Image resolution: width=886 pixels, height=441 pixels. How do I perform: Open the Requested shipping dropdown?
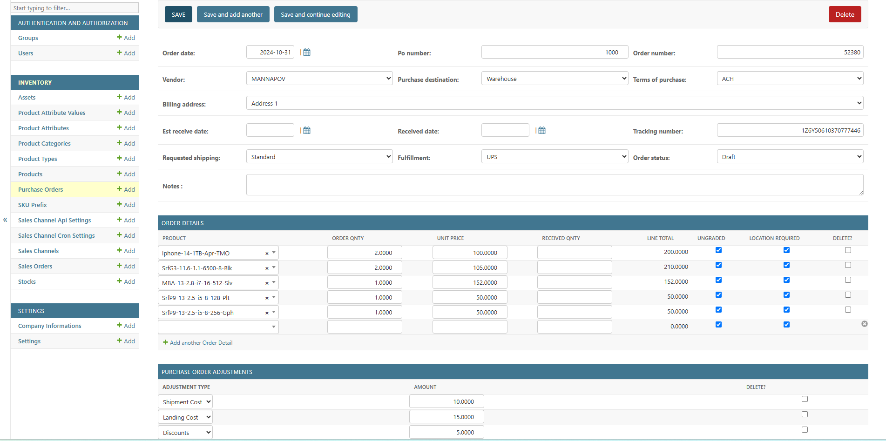point(319,156)
